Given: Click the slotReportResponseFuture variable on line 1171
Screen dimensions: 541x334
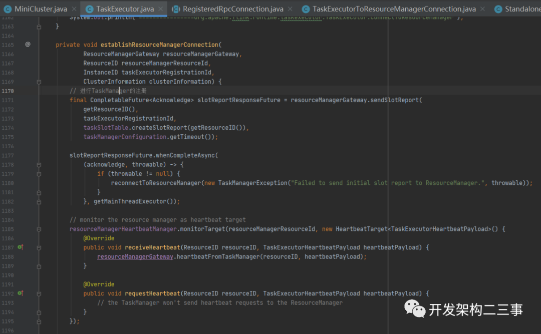Looking at the screenshot, I should pos(239,100).
